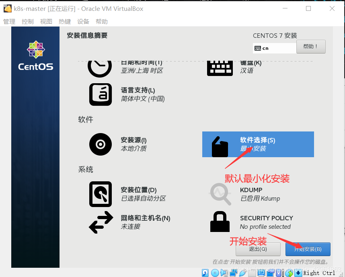Open language support icon
This screenshot has height=277, width=345.
click(101, 94)
